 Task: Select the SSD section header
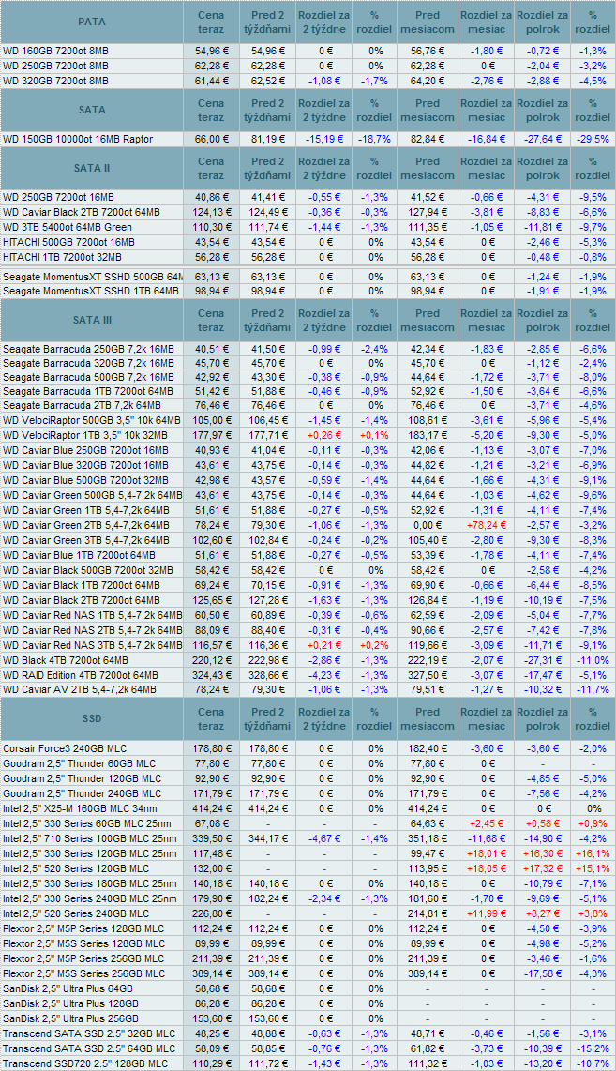(92, 720)
